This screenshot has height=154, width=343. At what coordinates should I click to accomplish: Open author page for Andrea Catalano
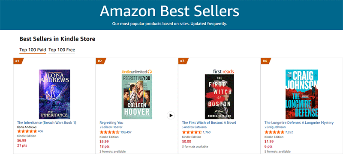pyautogui.click(x=194, y=127)
